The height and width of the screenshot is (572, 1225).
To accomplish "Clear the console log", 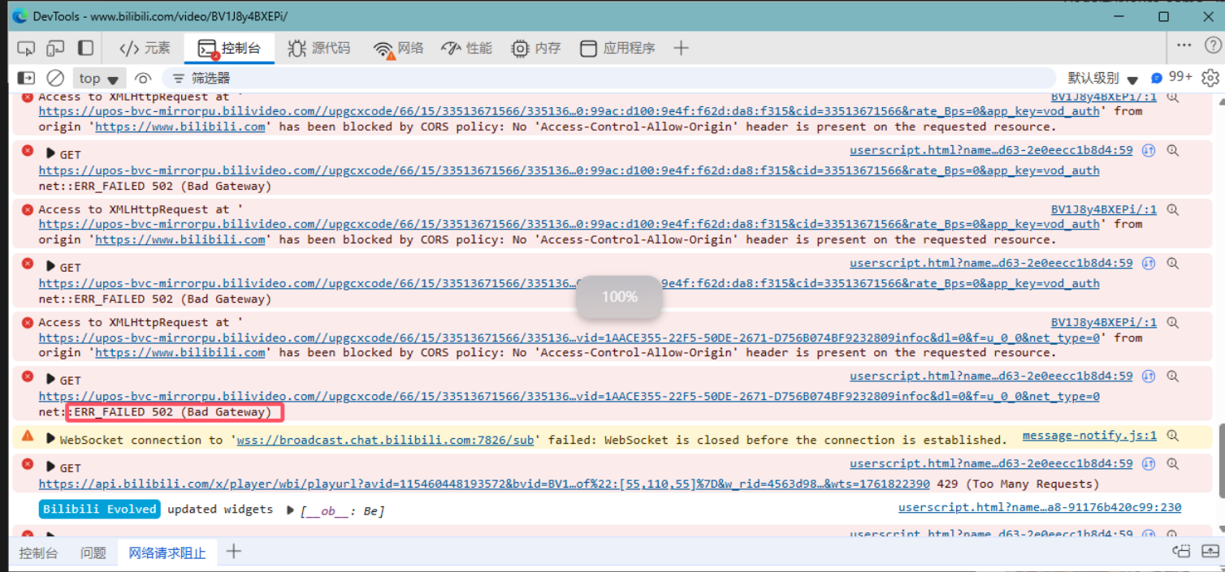I will [55, 78].
